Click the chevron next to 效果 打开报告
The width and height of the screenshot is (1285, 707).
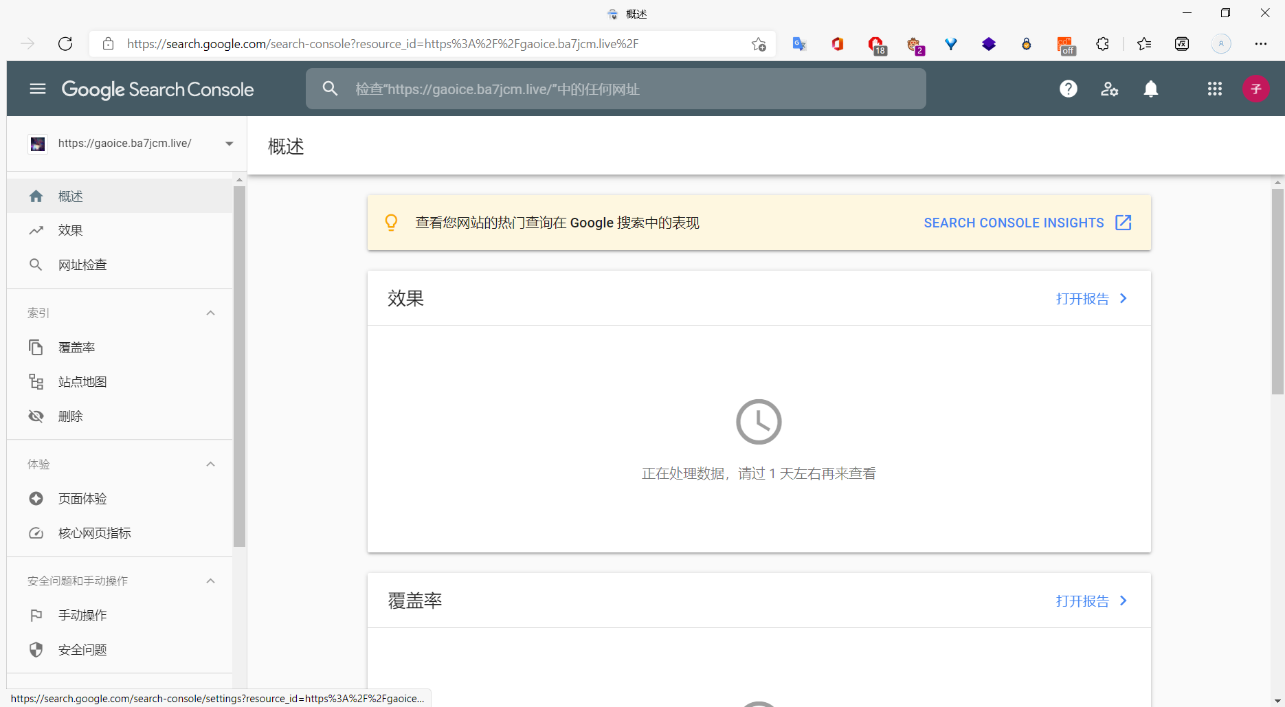(1124, 298)
